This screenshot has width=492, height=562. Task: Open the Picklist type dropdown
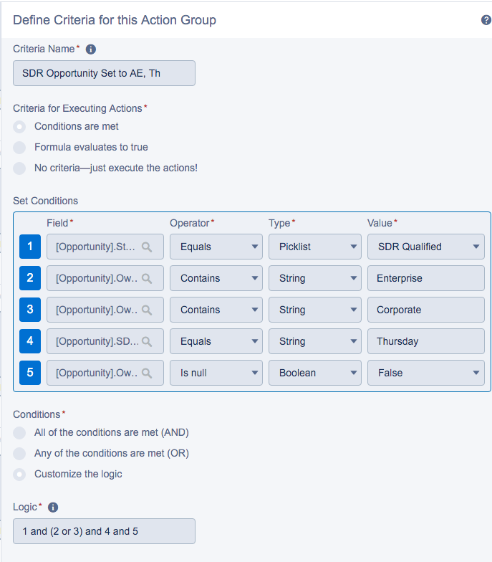click(315, 247)
